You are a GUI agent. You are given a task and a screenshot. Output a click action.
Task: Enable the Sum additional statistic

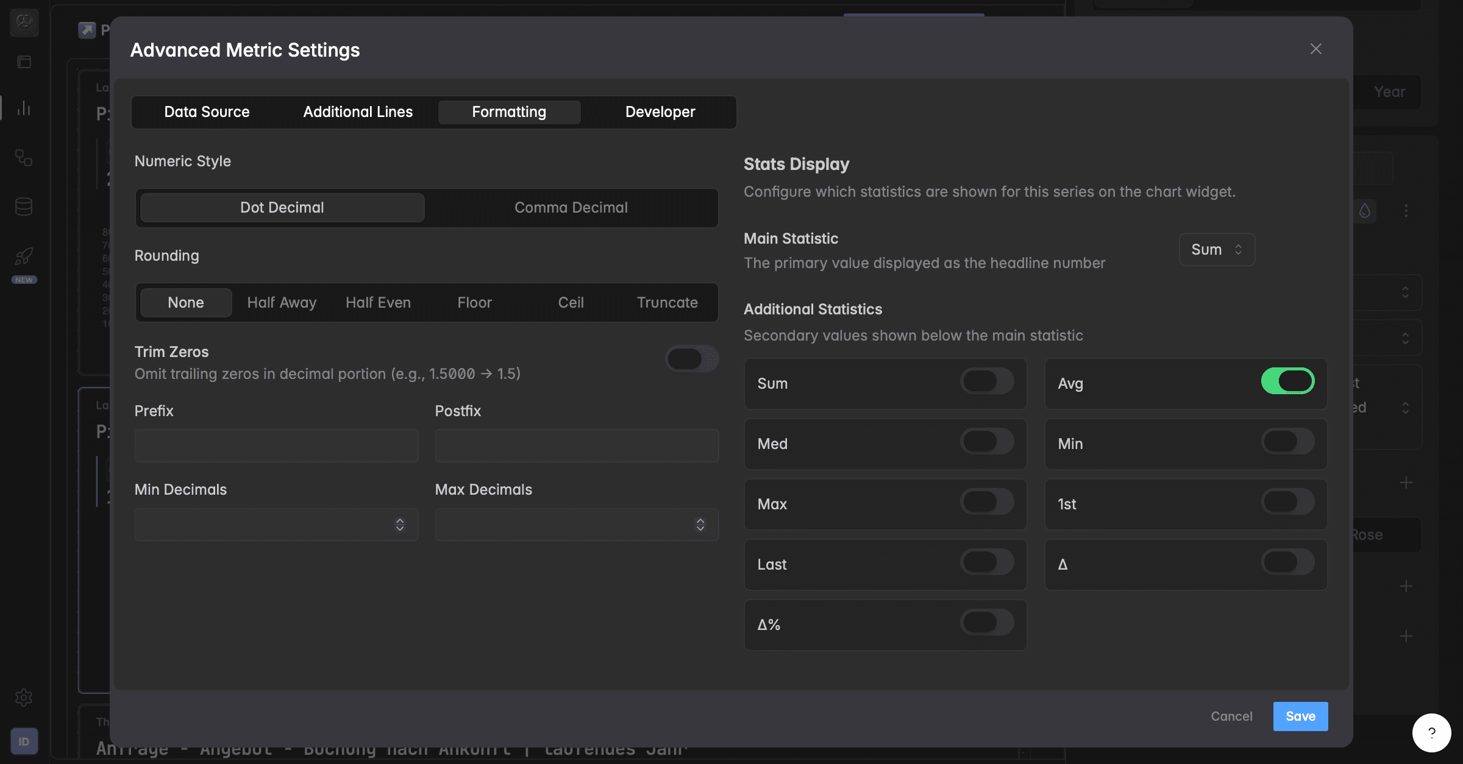point(987,381)
